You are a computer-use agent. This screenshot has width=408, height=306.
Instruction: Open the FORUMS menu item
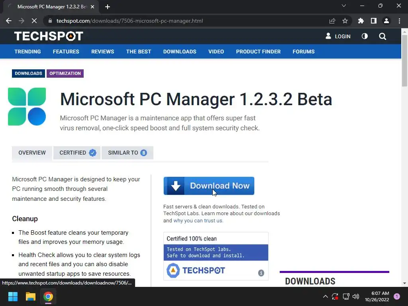coord(303,51)
